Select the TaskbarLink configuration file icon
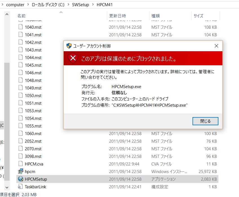The height and width of the screenshot is (197, 239). pos(20,187)
